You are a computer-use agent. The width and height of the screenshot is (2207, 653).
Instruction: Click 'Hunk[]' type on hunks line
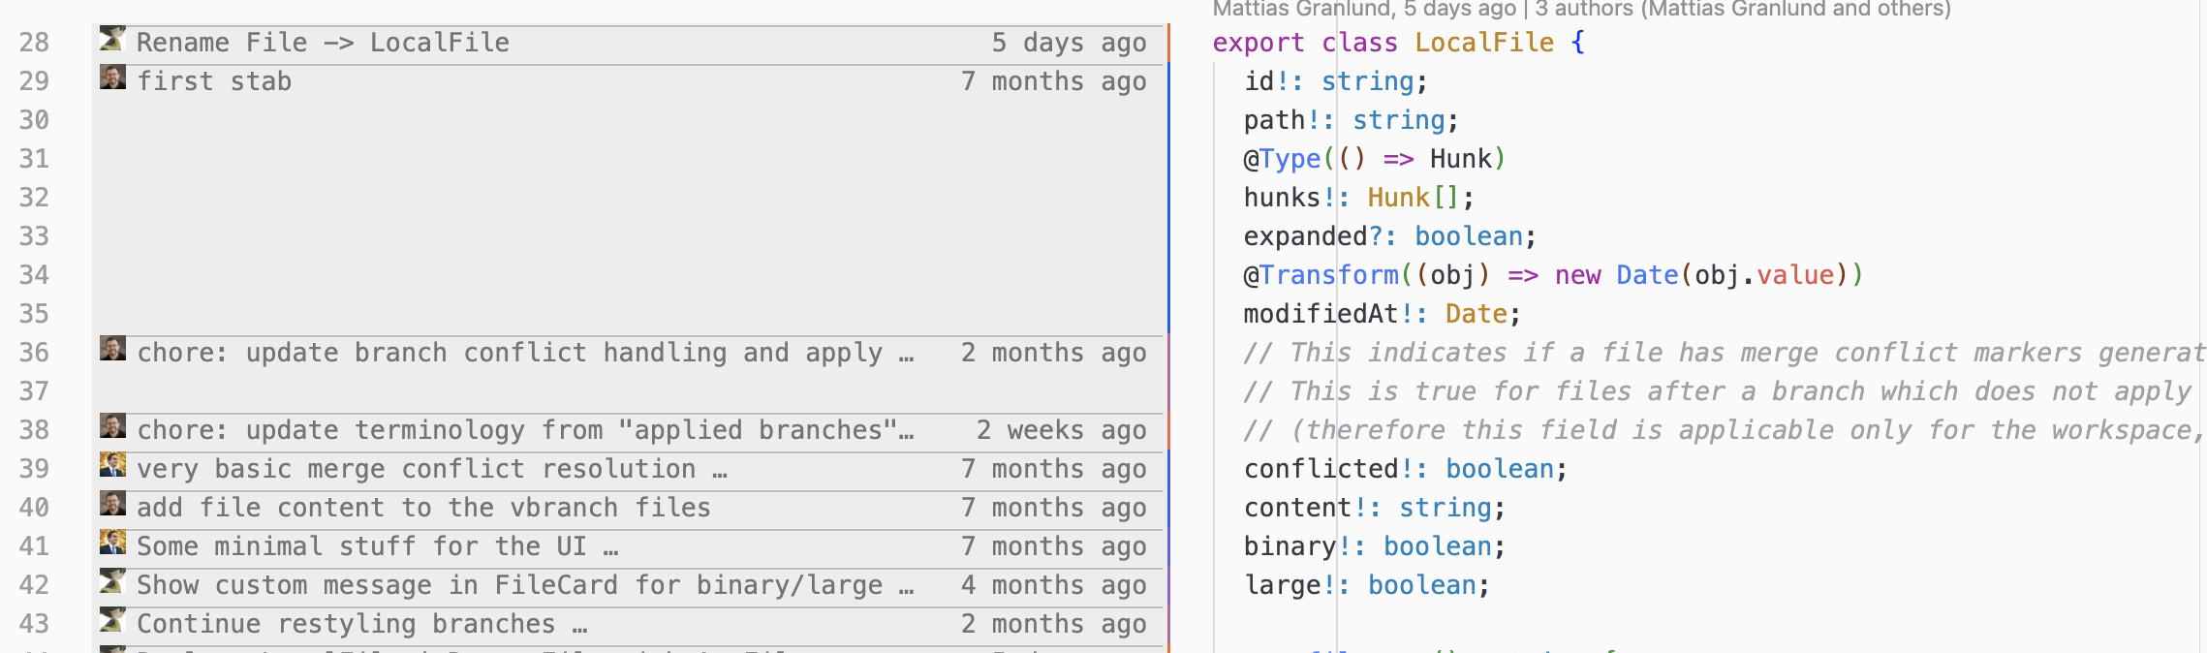[1414, 198]
